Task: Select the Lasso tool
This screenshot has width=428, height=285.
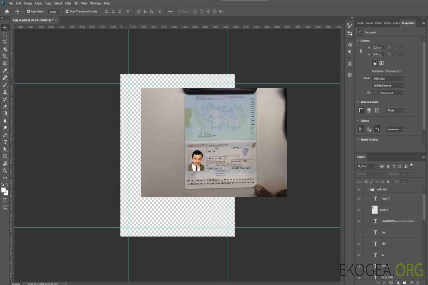Action: point(5,42)
